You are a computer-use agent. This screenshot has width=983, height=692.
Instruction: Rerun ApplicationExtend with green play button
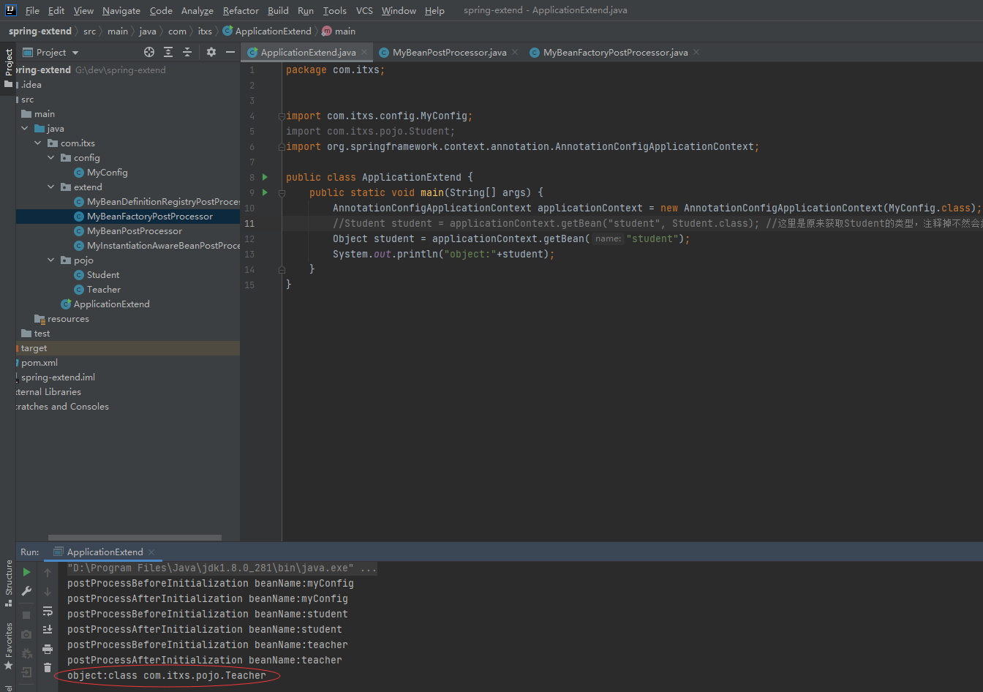tap(26, 572)
